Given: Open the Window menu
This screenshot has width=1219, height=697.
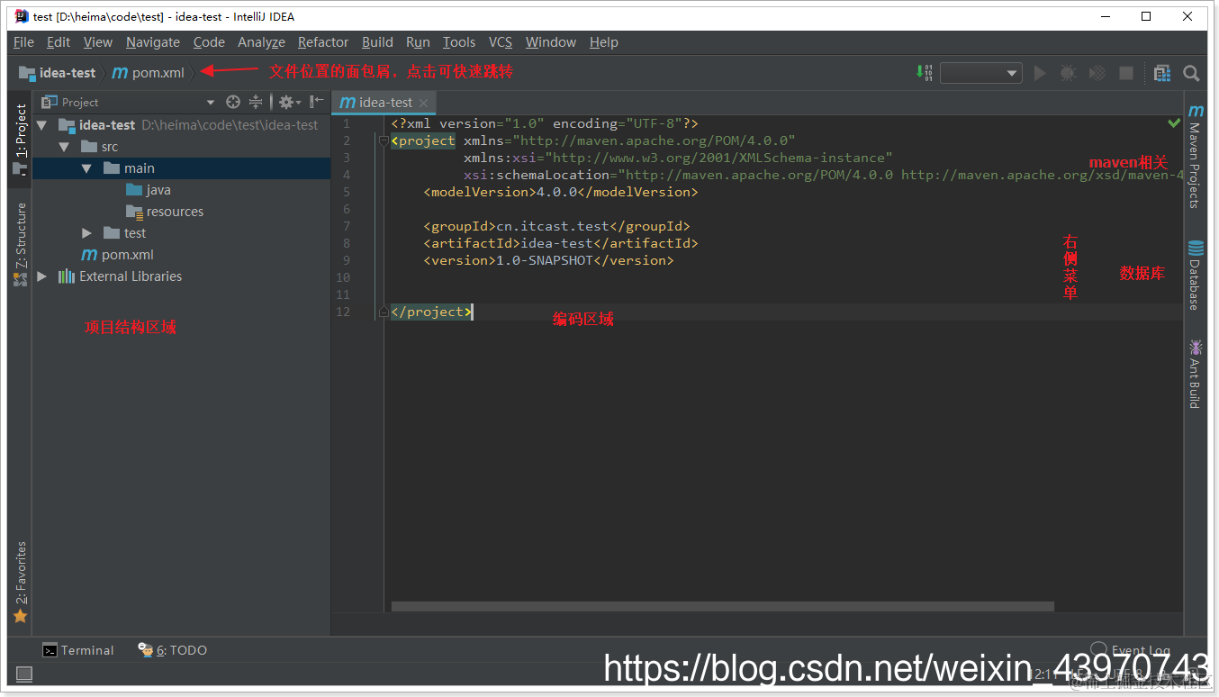Looking at the screenshot, I should 551,42.
